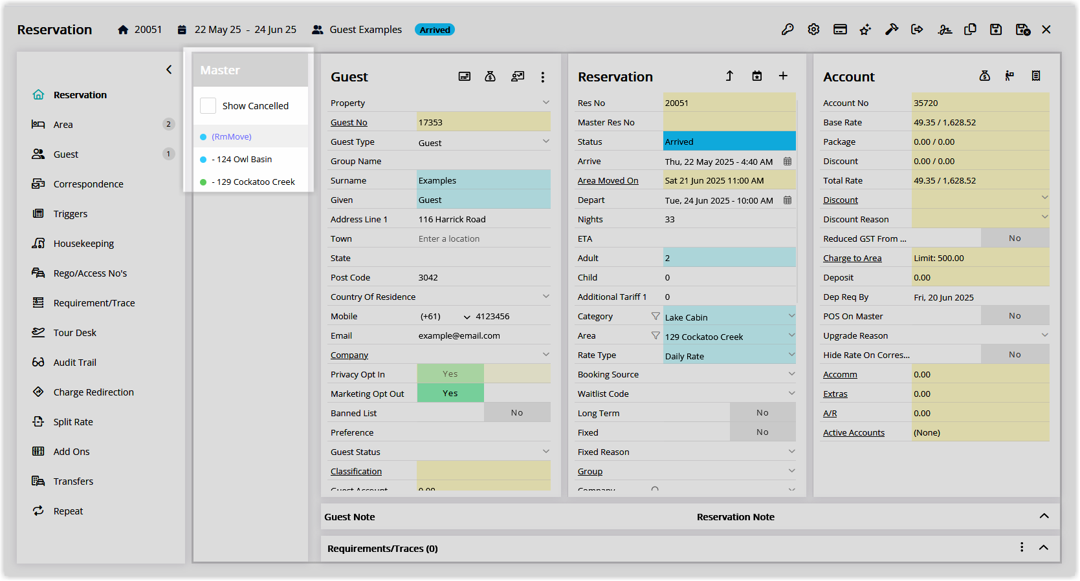Click the signature icon in top toolbar
Viewport: 1080px width, 581px height.
[945, 30]
